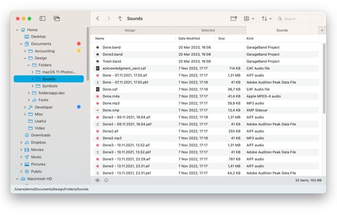Click the red tag dot next to Documents

tap(79, 44)
